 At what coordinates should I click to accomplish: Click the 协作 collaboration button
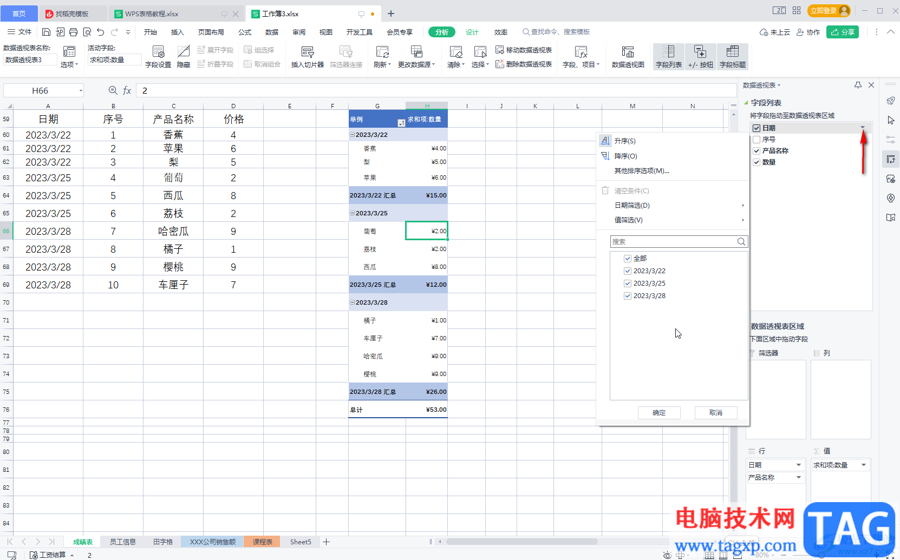[x=808, y=32]
